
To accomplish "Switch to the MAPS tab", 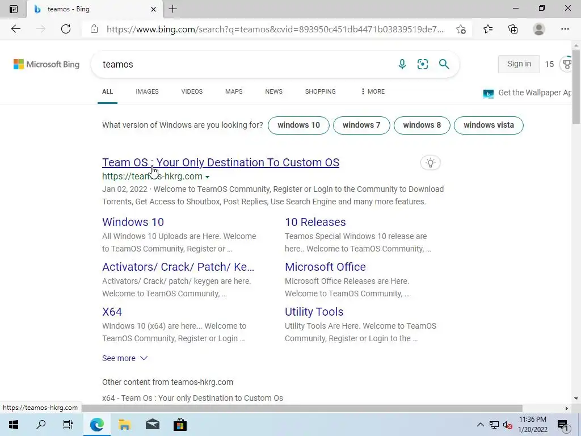I will tap(234, 91).
